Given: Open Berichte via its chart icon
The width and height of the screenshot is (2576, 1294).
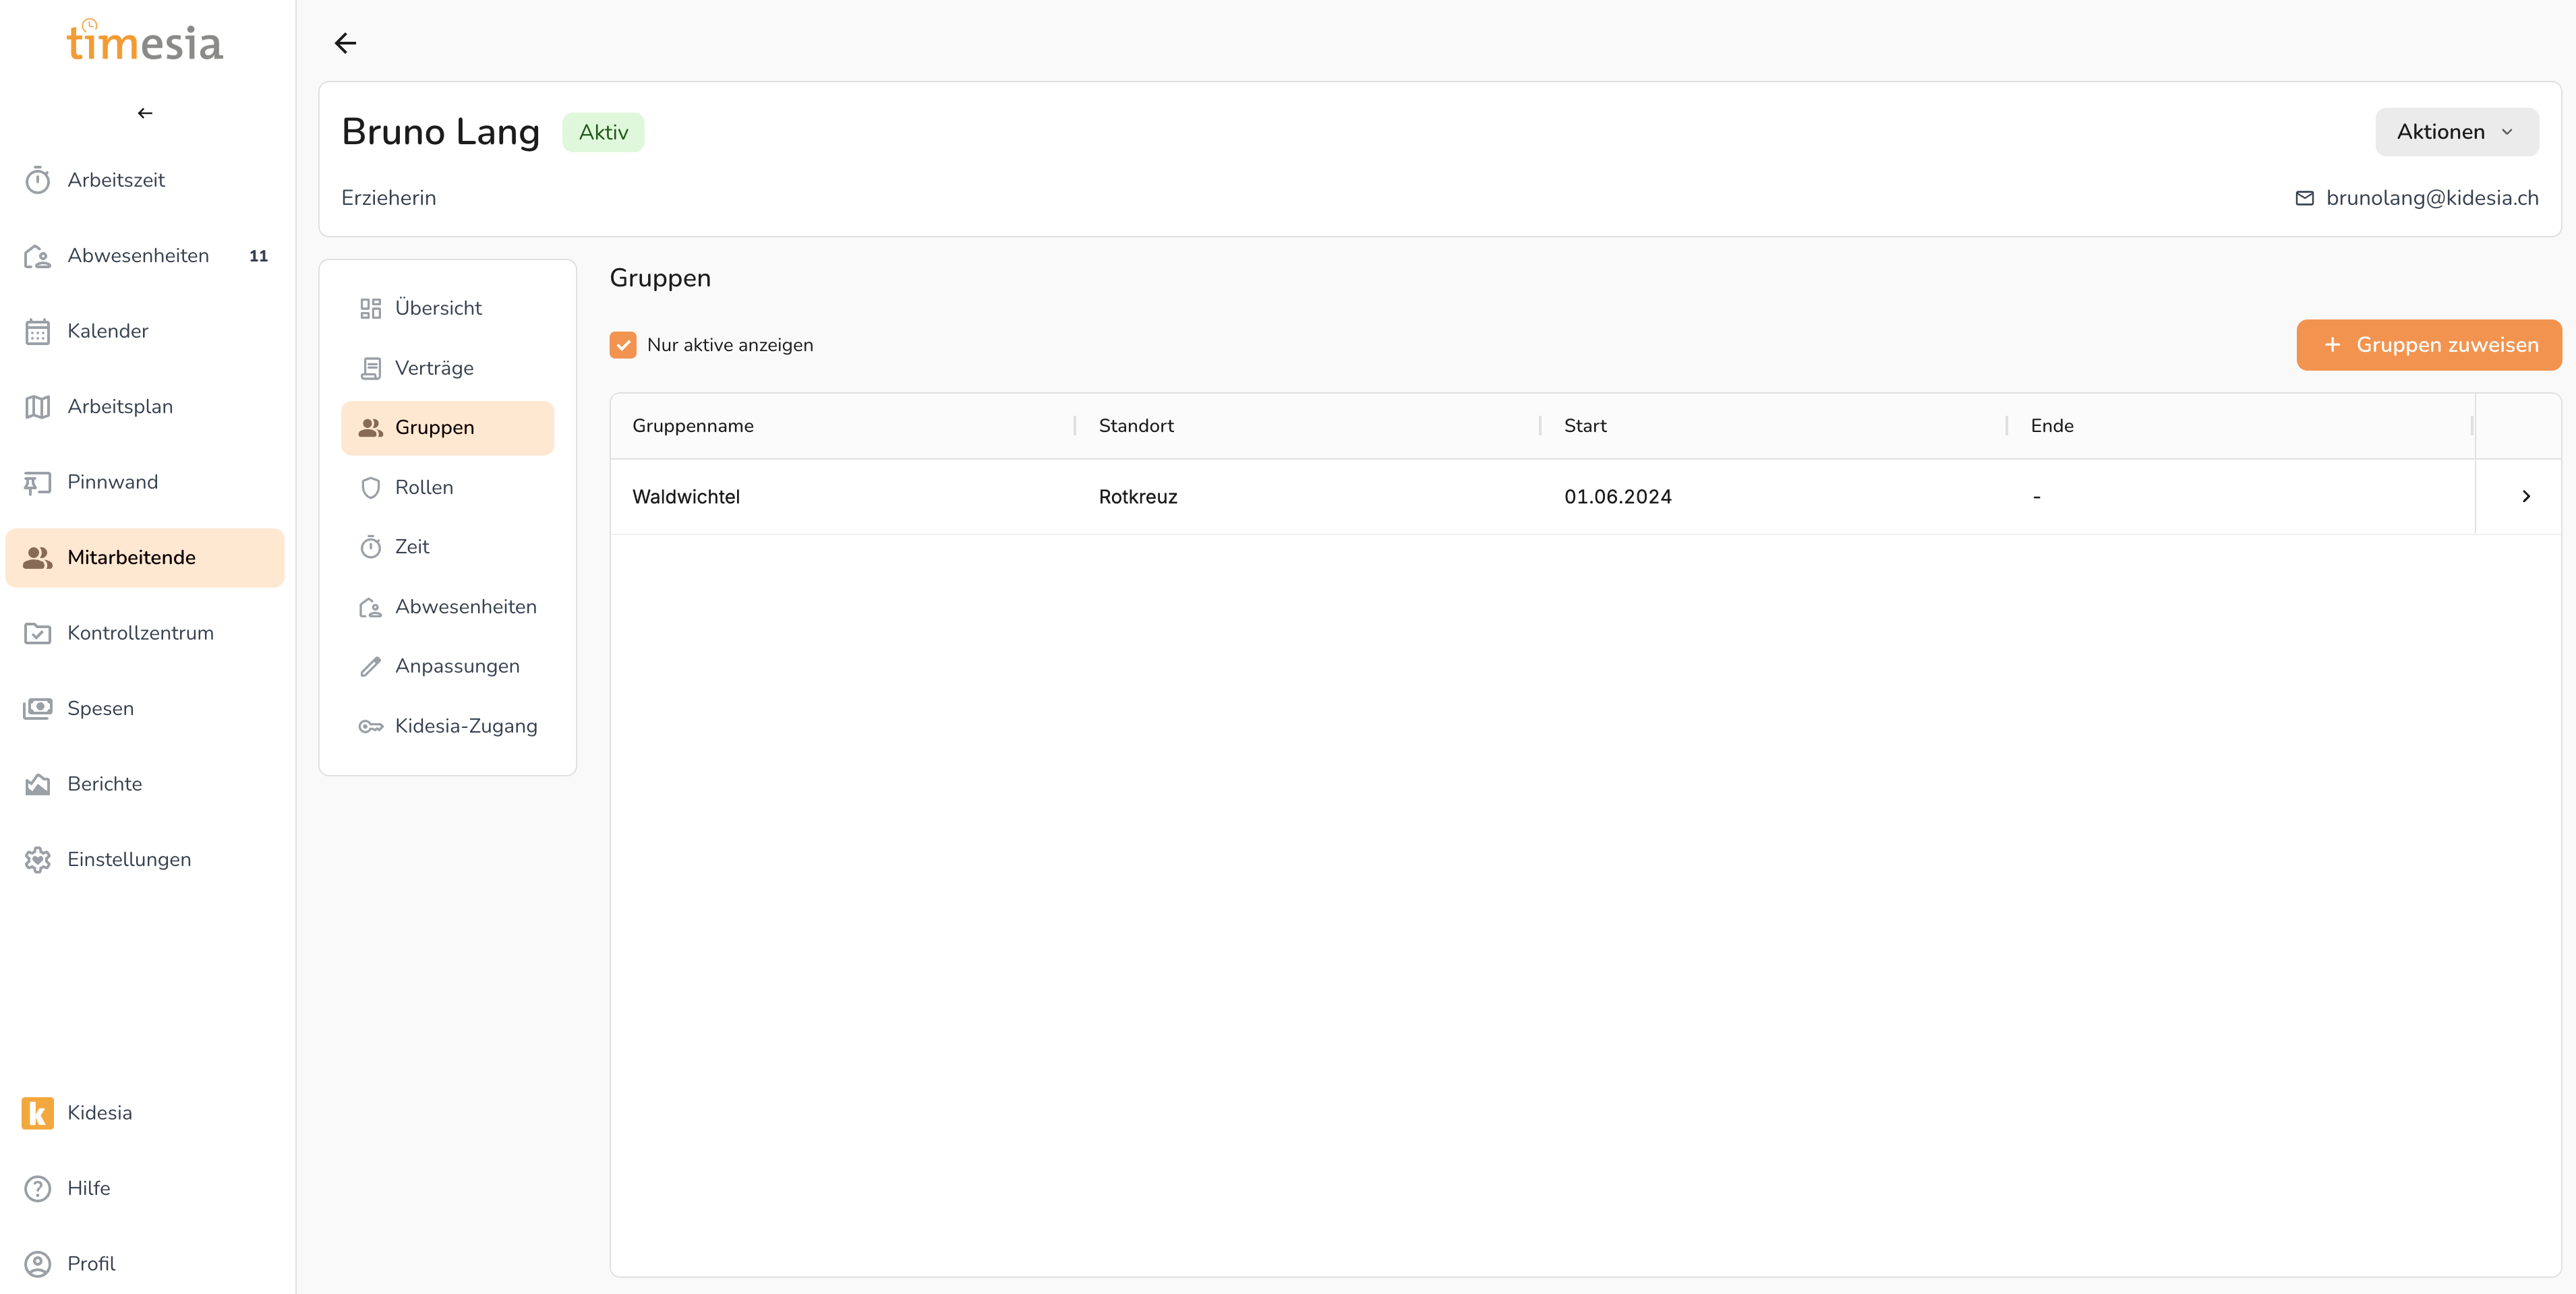Looking at the screenshot, I should point(37,784).
